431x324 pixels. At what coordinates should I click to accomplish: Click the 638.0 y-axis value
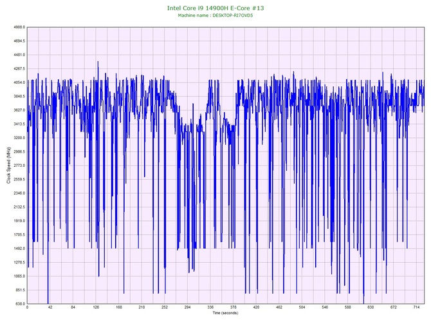(x=20, y=303)
